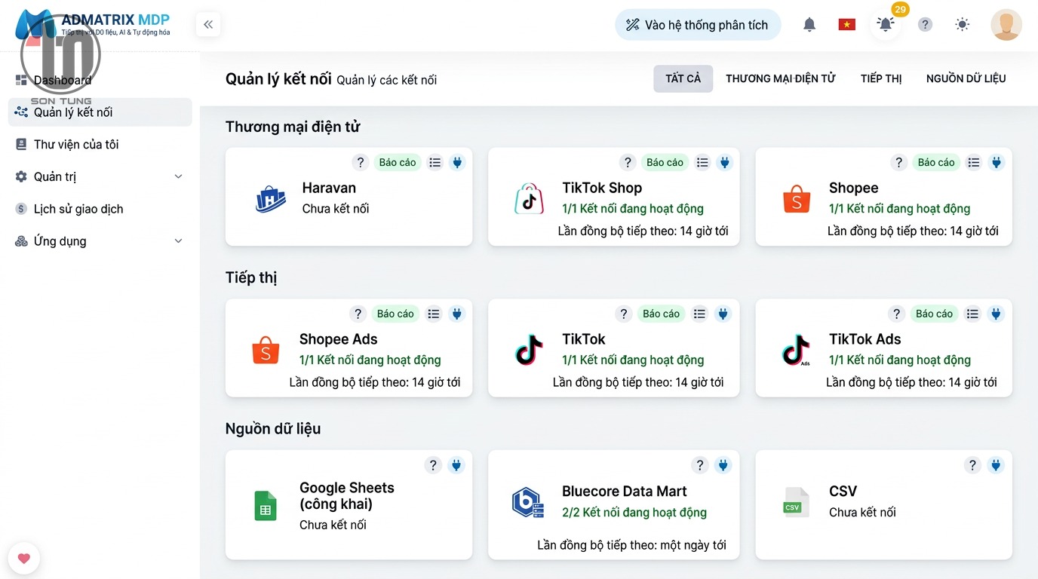Switch to THƯƠNG MẠI ĐIỆN TỬ tab
1038x579 pixels.
click(x=781, y=78)
